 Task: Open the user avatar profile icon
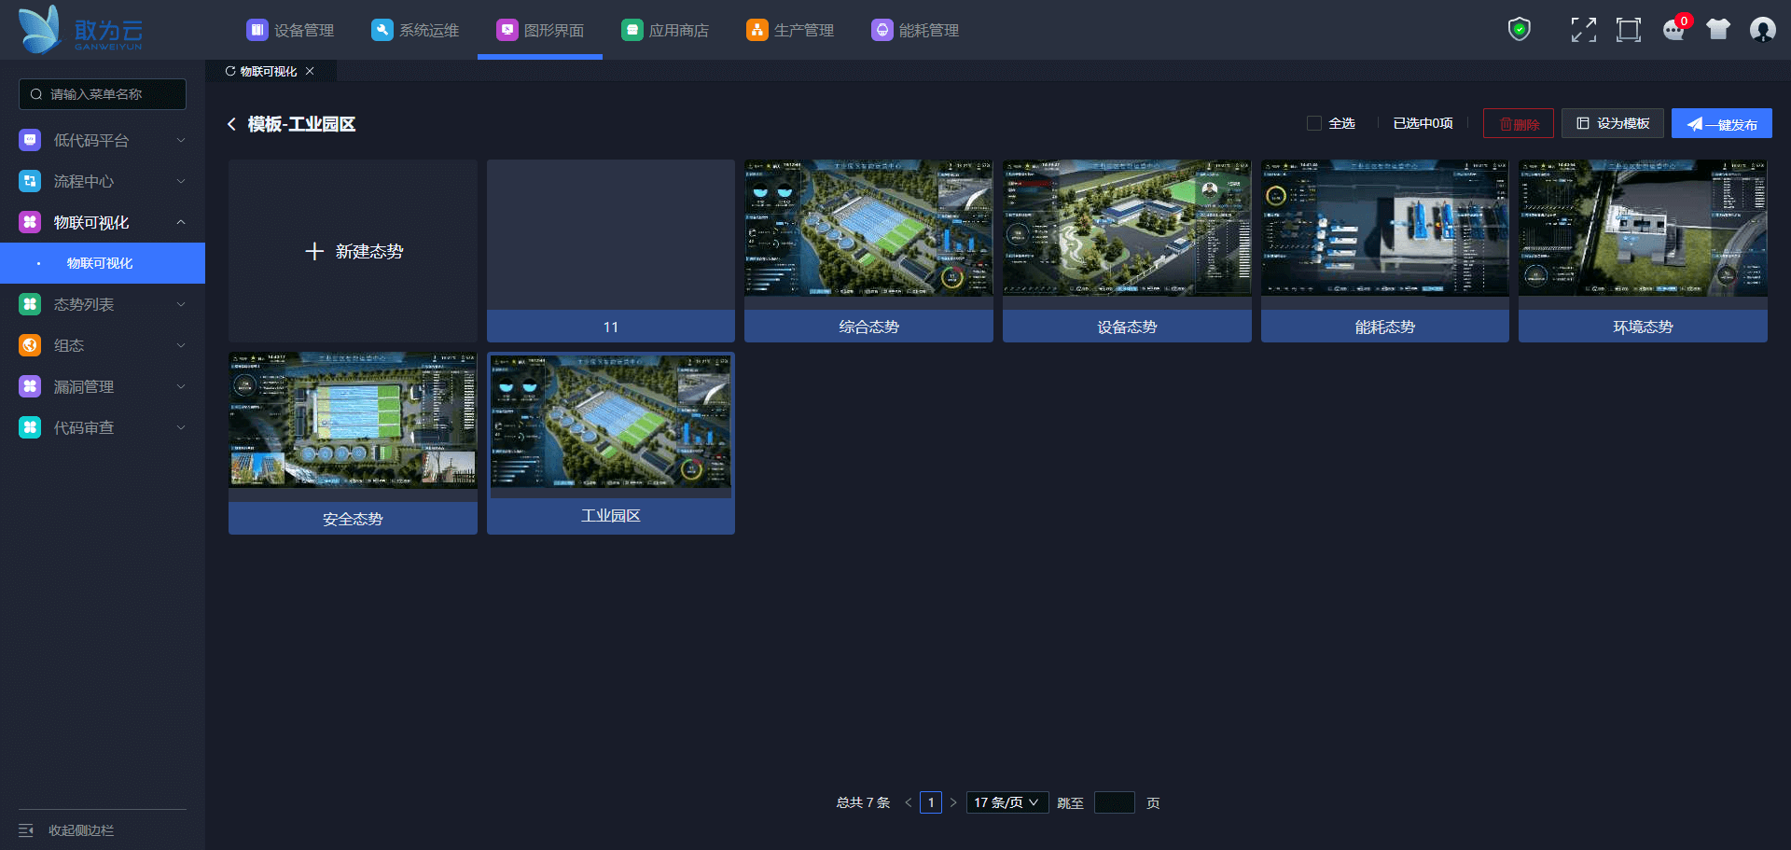click(x=1763, y=30)
